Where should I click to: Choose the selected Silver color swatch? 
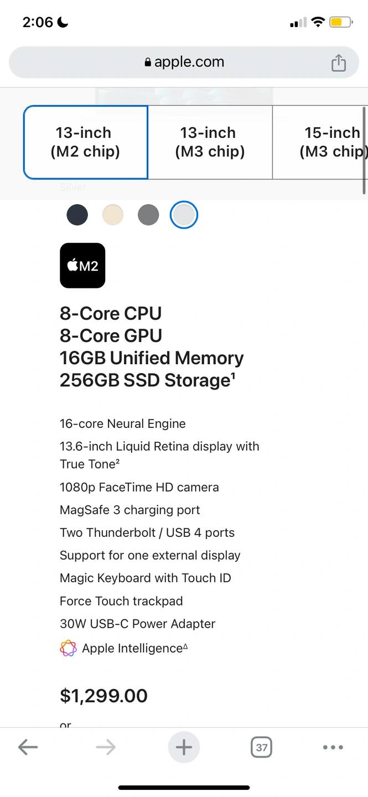[184, 215]
